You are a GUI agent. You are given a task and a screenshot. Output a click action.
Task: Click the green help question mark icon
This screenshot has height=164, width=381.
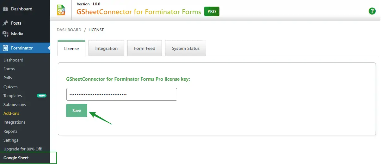click(372, 11)
